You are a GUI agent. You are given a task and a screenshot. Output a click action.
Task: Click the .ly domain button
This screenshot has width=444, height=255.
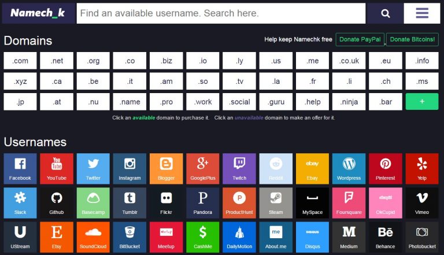pyautogui.click(x=239, y=61)
